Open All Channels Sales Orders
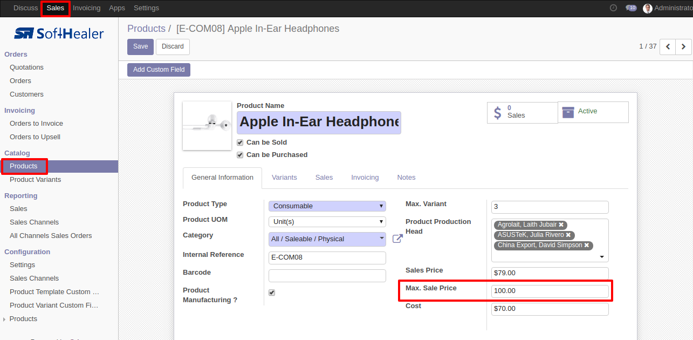Image resolution: width=693 pixels, height=340 pixels. pos(51,236)
